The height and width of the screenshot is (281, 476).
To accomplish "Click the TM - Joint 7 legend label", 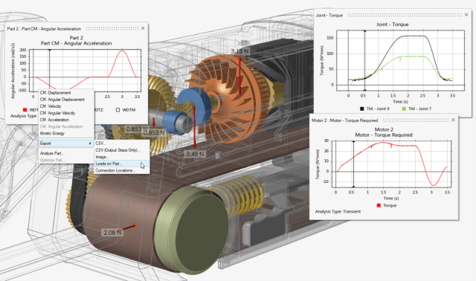I will 419,109.
